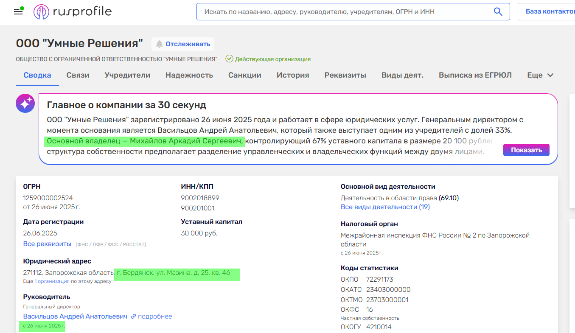Switch to the Связи tab
Viewport: 575px width, 333px height.
(x=78, y=75)
